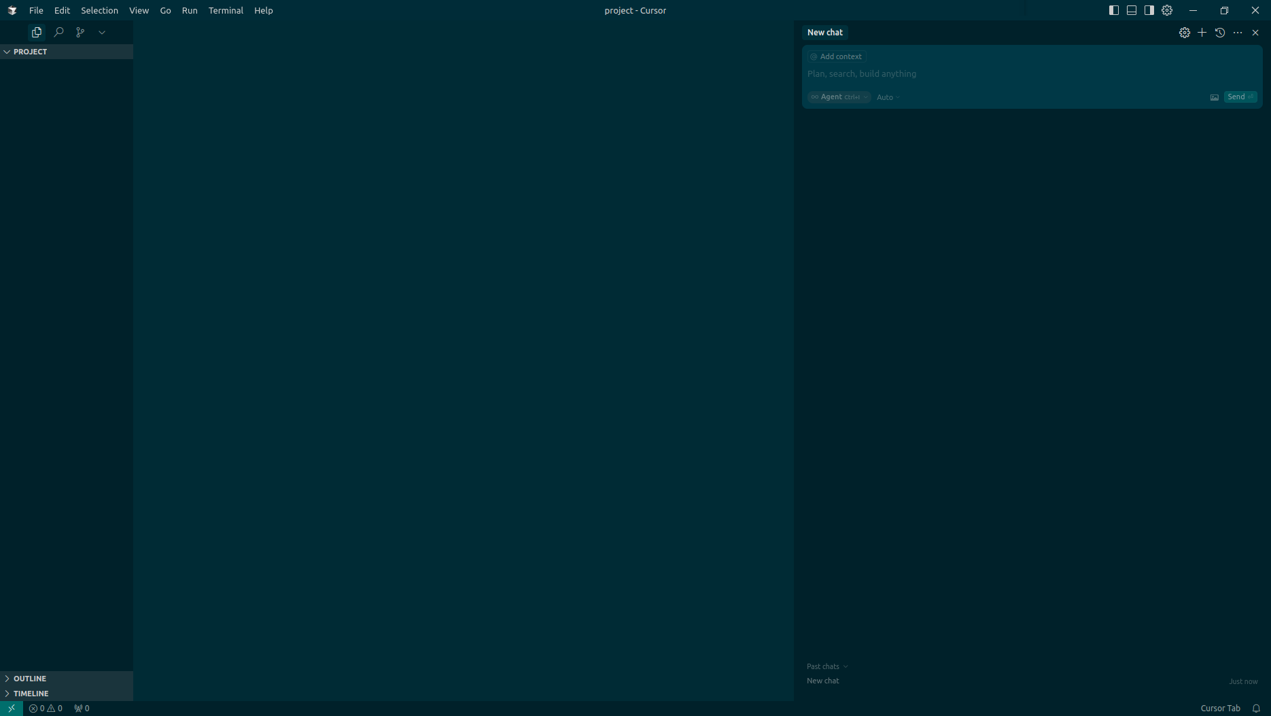The height and width of the screenshot is (716, 1271).
Task: Show chat history with the clock icon
Action: (x=1220, y=32)
